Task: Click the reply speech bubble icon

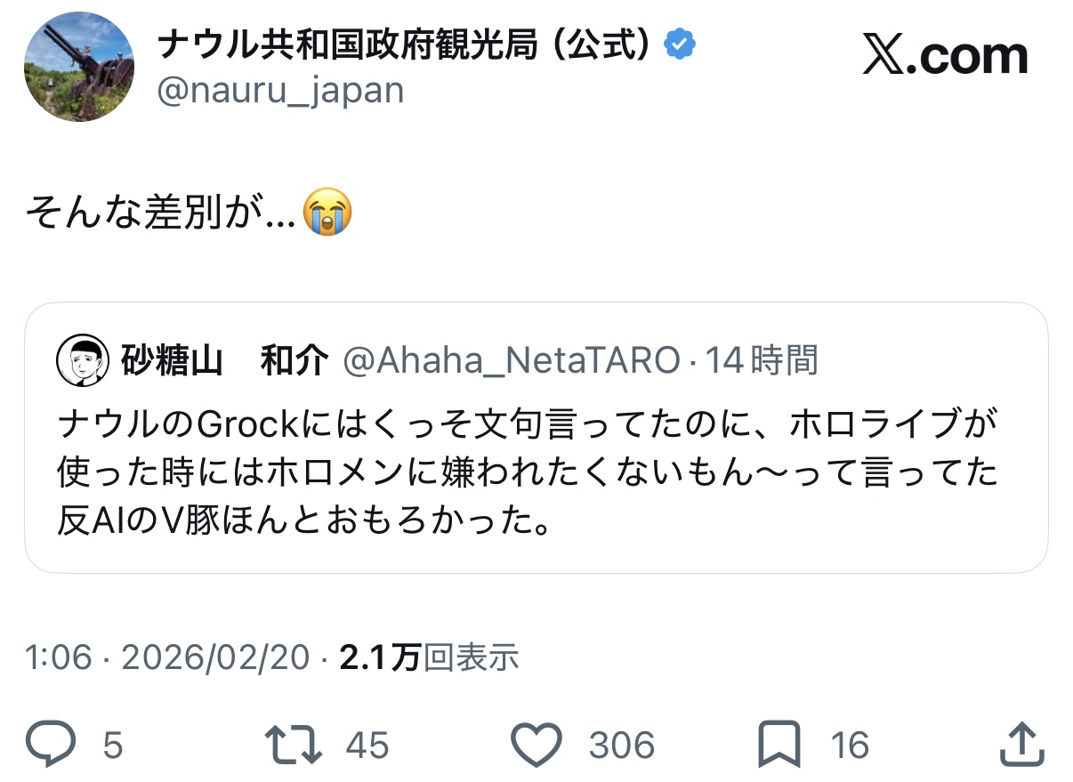Action: 51,743
